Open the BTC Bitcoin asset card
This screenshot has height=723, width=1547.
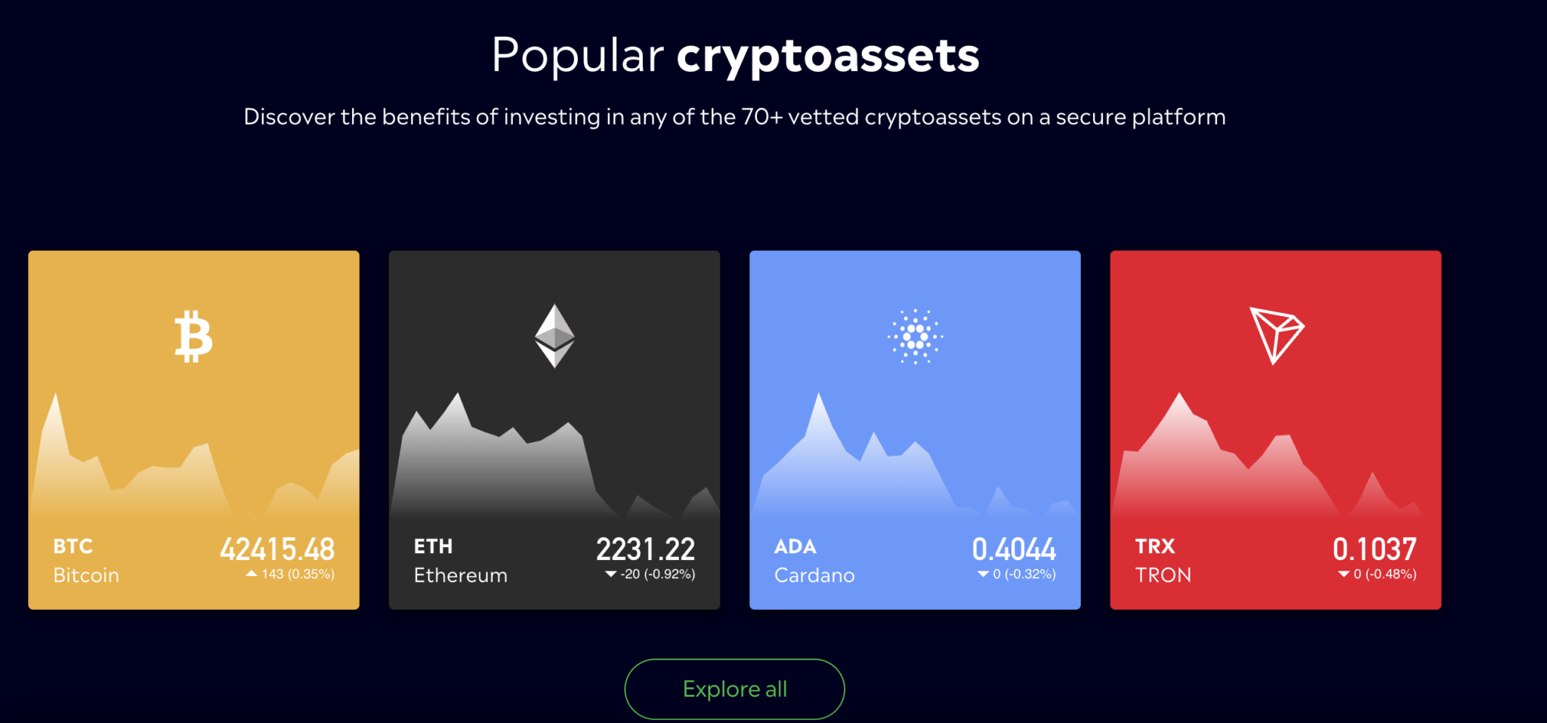193,430
